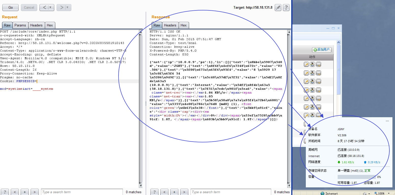This screenshot has width=395, height=195.
Task: Click the mod=systime&act=____system request body
Action: pyautogui.click(x=27, y=89)
